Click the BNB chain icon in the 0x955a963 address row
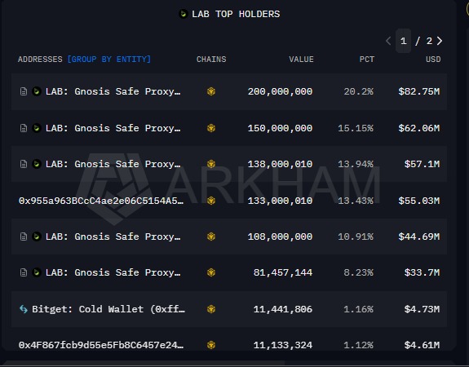The height and width of the screenshot is (367, 469). coord(211,201)
